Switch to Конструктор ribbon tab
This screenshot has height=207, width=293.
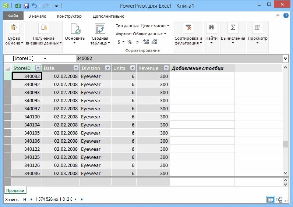pos(69,16)
